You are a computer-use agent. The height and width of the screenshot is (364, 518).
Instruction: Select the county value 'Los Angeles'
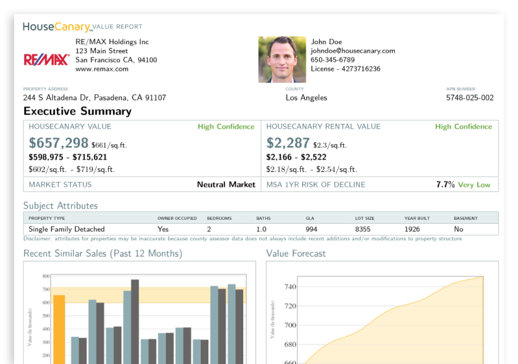point(306,98)
